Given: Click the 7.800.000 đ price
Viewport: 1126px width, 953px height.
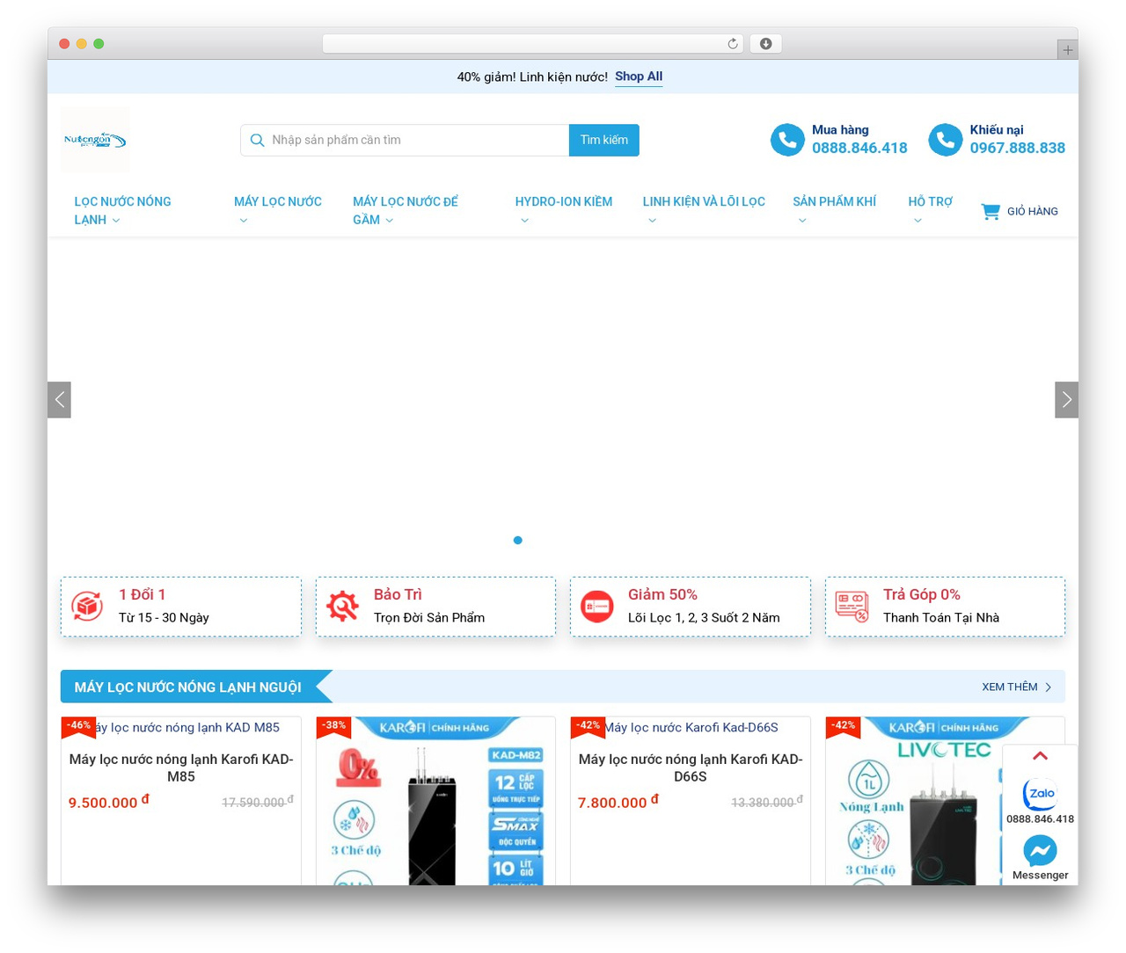Looking at the screenshot, I should coord(618,802).
